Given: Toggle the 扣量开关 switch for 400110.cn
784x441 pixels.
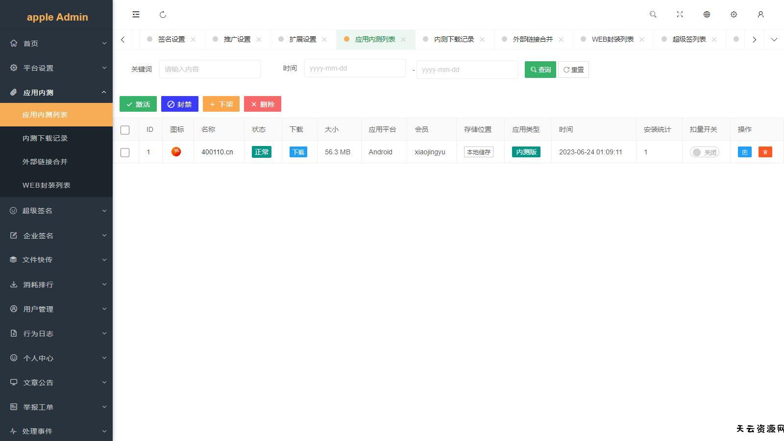Looking at the screenshot, I should tap(704, 152).
